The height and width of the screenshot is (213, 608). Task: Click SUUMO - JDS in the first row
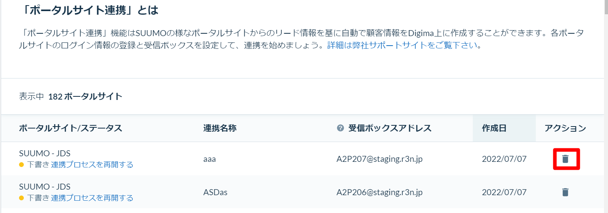[x=45, y=154]
